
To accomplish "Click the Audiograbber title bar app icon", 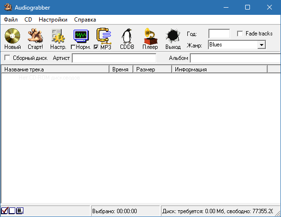I will tap(8, 7).
